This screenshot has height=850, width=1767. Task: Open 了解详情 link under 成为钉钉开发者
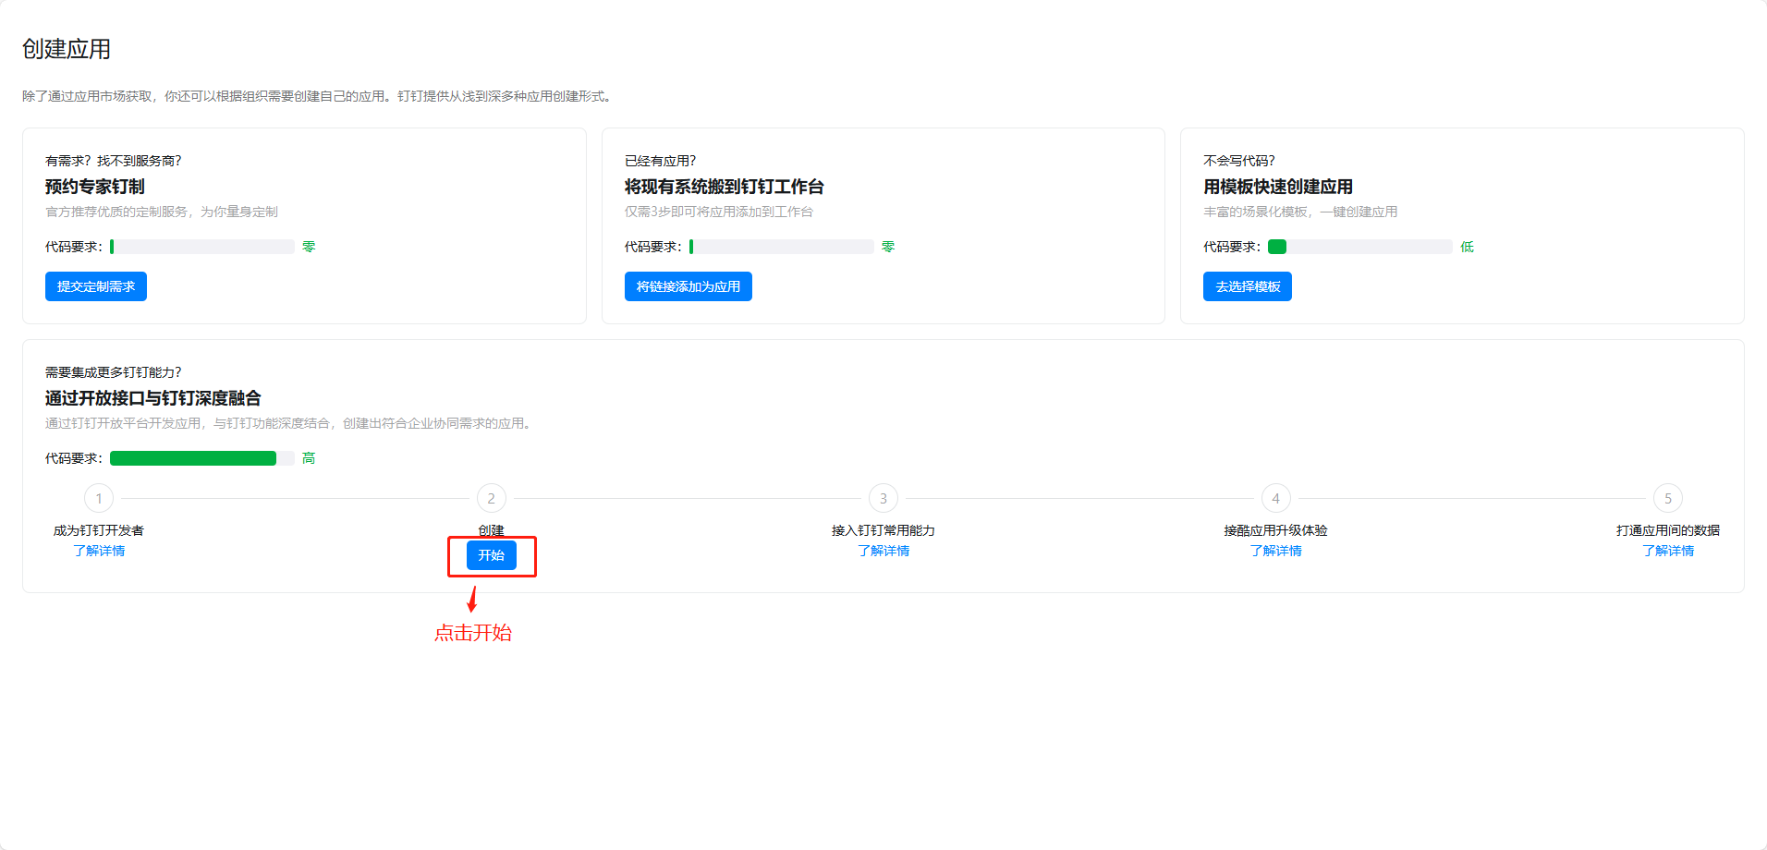(99, 551)
